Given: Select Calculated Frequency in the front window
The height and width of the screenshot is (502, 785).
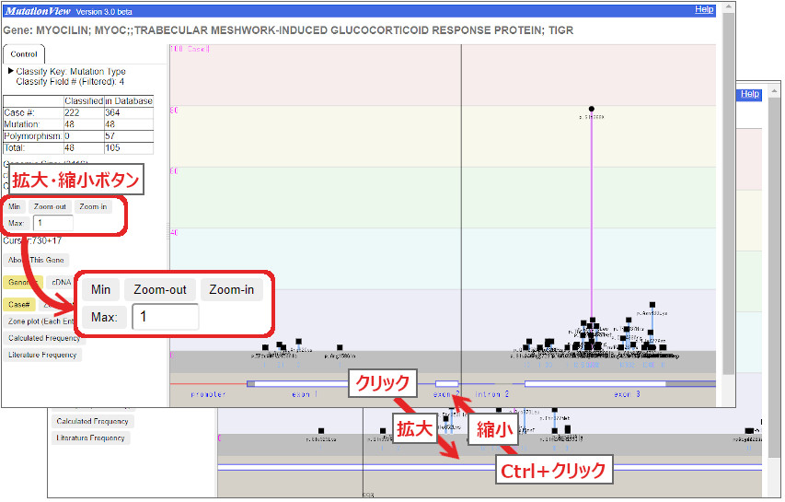Looking at the screenshot, I should click(44, 338).
